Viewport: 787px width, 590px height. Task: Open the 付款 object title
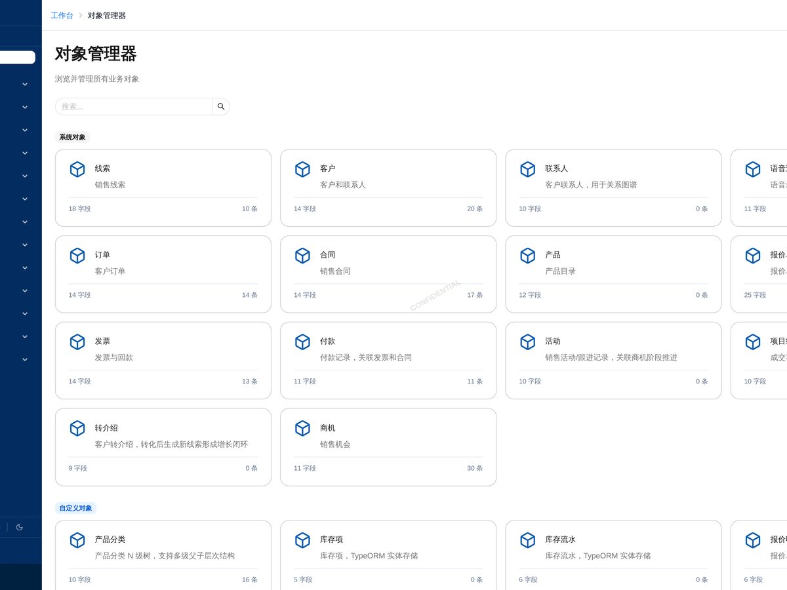pyautogui.click(x=327, y=342)
